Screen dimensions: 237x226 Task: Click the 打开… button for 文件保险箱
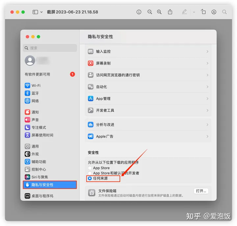click(201, 191)
